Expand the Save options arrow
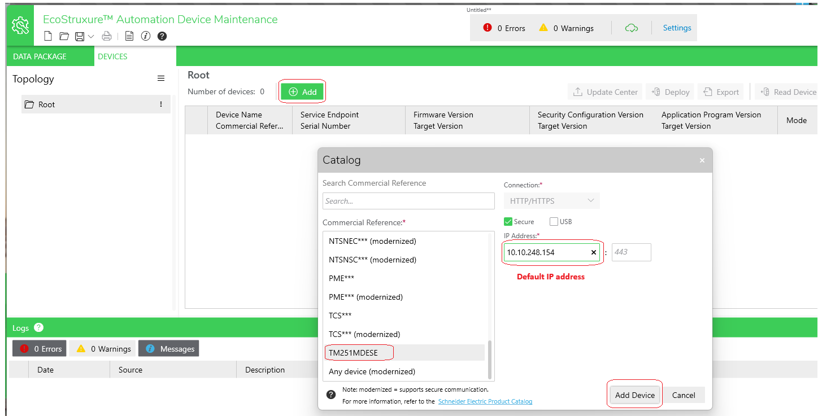 point(91,37)
